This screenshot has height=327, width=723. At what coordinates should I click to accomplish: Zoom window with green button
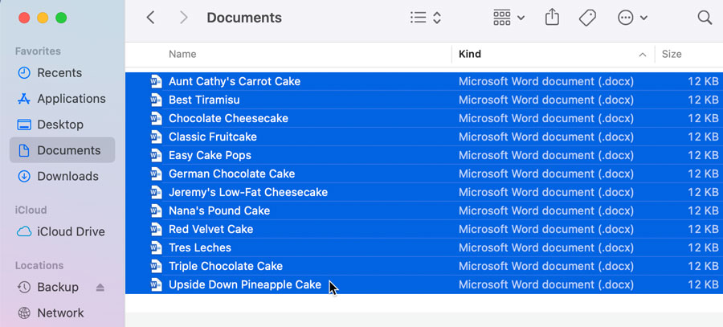[x=61, y=18]
